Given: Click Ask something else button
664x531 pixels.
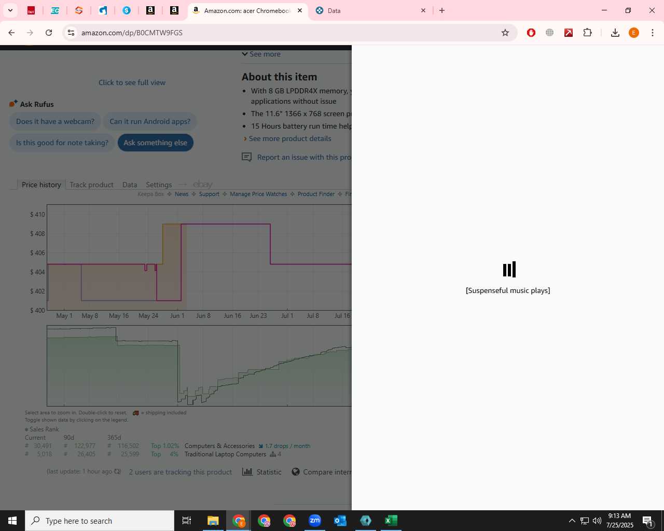Looking at the screenshot, I should coord(155,143).
